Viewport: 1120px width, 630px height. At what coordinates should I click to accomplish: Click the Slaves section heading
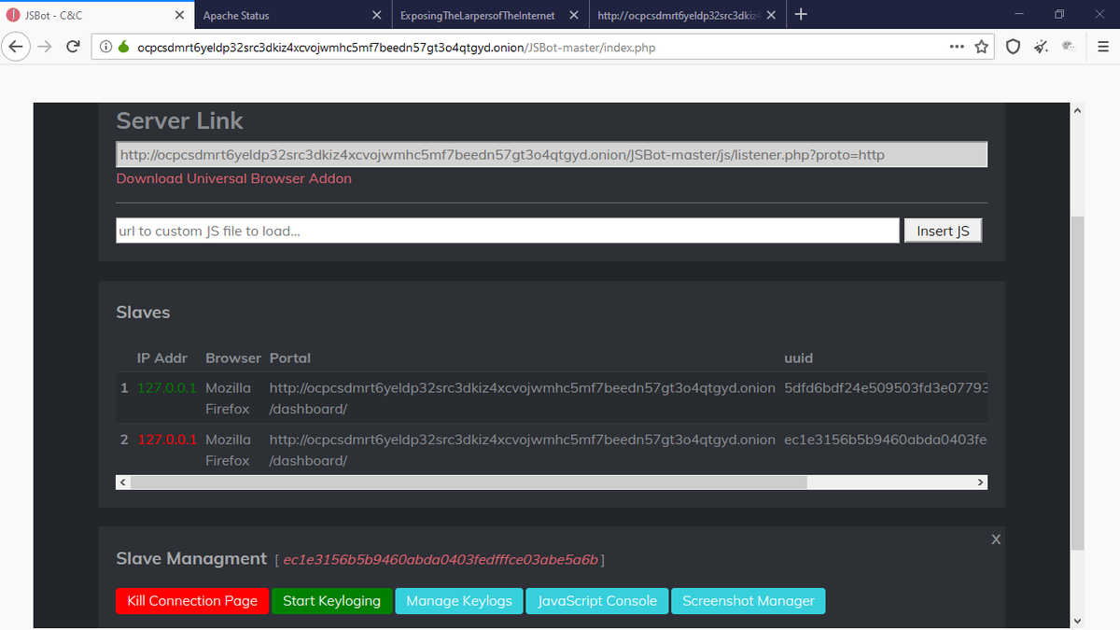143,313
